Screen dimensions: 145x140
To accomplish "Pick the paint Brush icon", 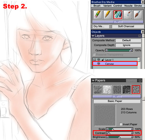I will coord(138,15).
